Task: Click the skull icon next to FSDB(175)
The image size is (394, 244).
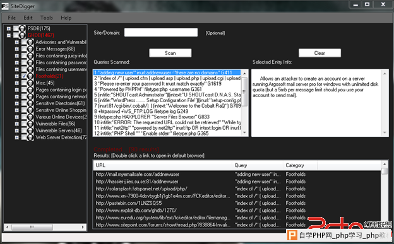Action: (22, 28)
